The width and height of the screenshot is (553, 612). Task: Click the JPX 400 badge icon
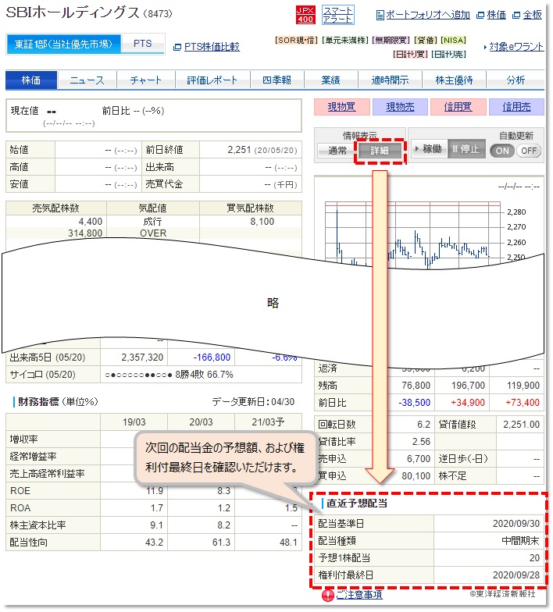pos(305,15)
